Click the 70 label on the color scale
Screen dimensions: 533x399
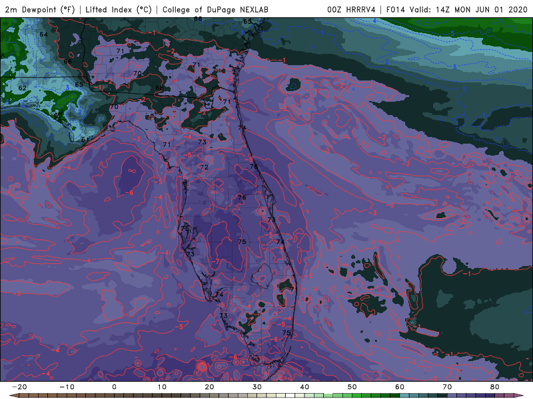click(x=447, y=387)
